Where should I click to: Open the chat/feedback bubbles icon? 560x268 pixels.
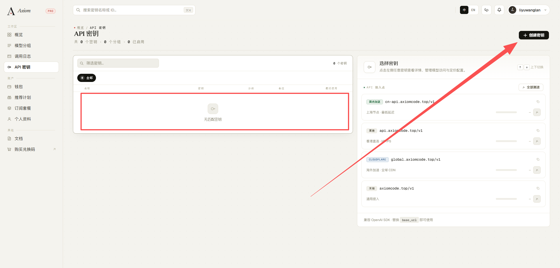click(487, 10)
